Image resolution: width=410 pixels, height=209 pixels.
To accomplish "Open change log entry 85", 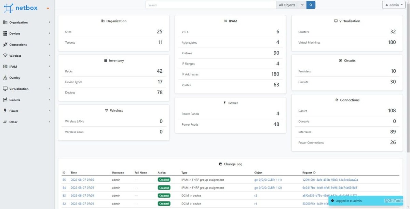I will pos(64,179).
